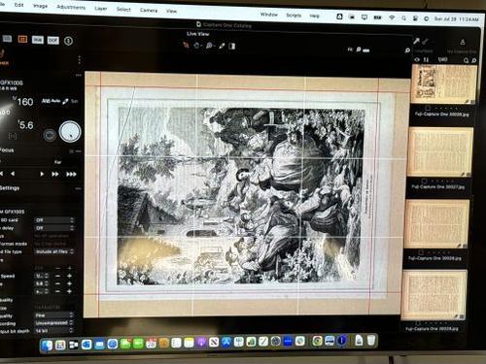Click the large round capture shutter button
486x364 pixels.
70,132
